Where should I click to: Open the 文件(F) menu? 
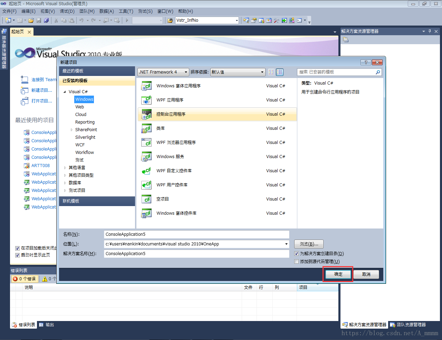pos(10,11)
